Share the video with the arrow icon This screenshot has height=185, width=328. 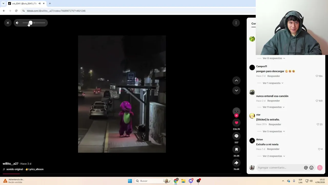[x=236, y=163]
